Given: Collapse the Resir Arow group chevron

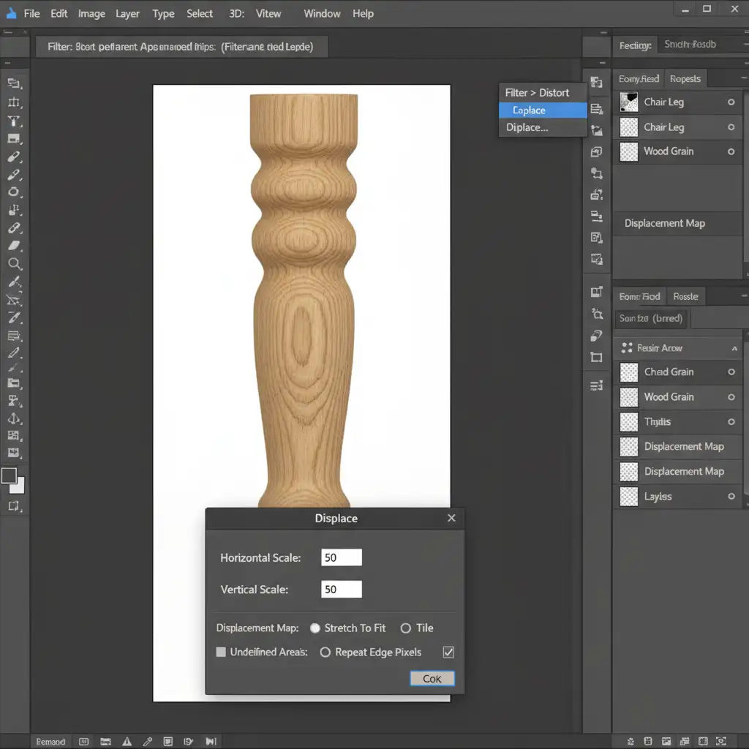Looking at the screenshot, I should 734,349.
